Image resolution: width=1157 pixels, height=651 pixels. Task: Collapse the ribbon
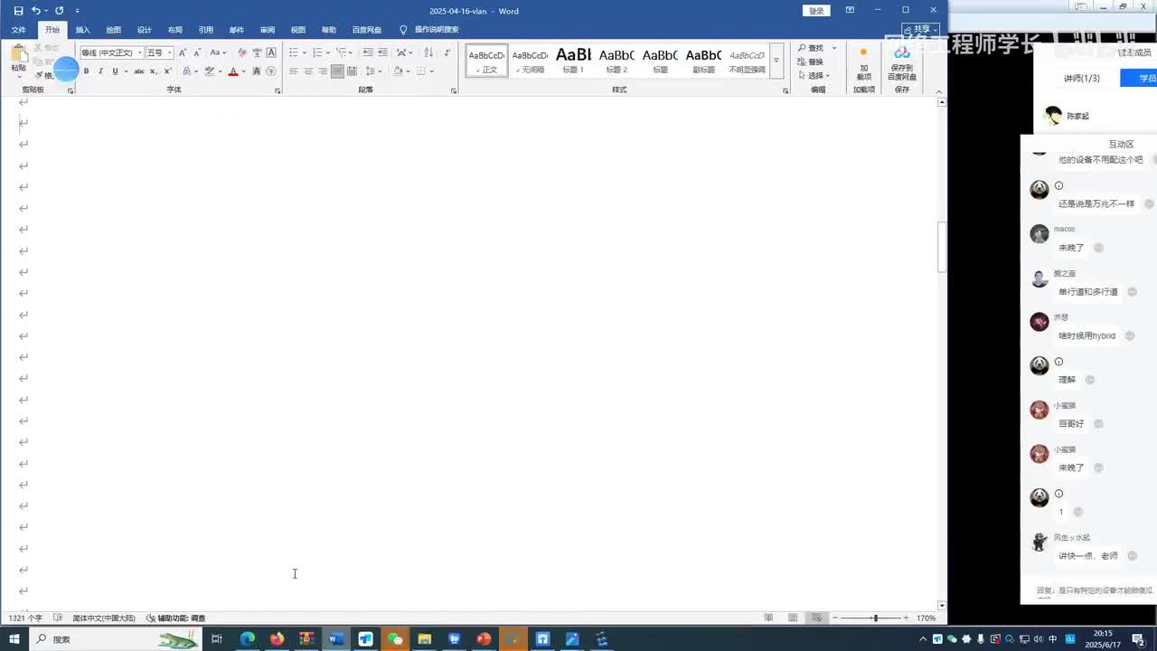[x=937, y=90]
